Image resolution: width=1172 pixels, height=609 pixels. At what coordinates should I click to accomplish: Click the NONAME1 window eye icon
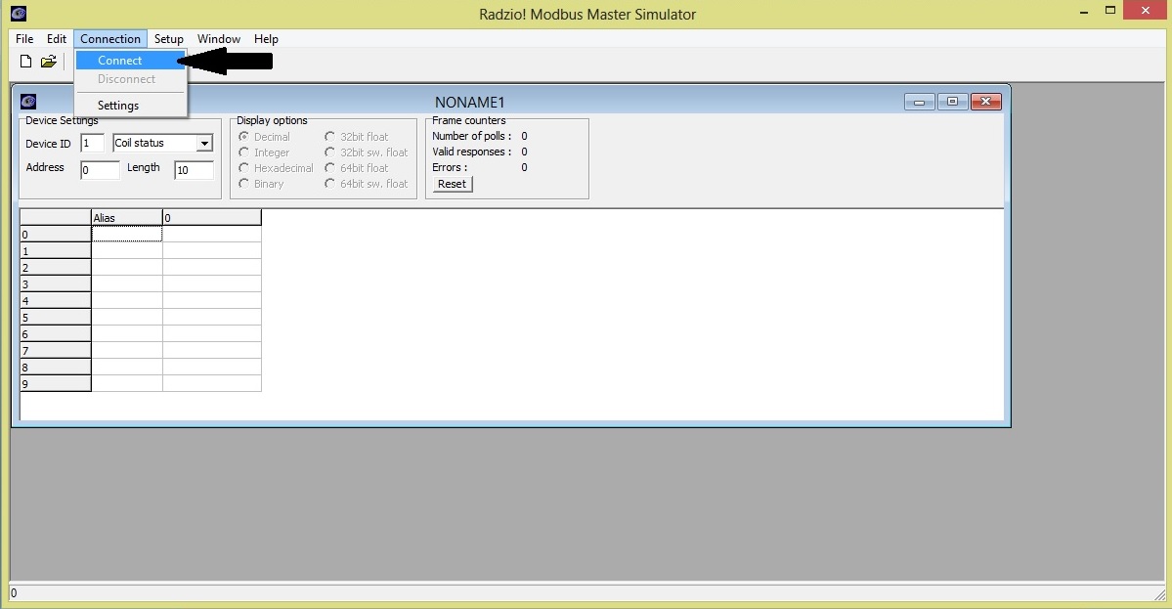tap(28, 102)
